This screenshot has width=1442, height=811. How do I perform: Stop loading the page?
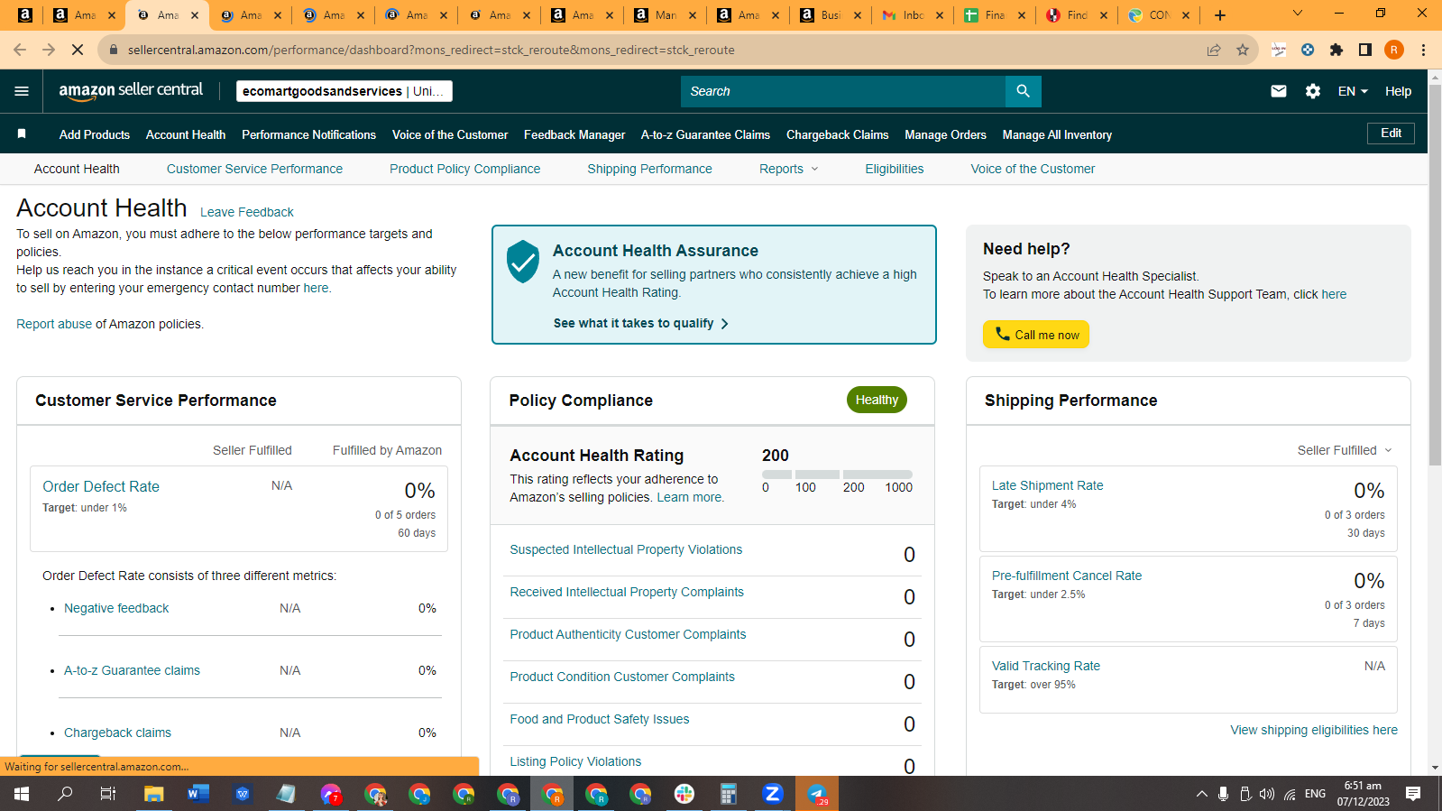tap(78, 50)
